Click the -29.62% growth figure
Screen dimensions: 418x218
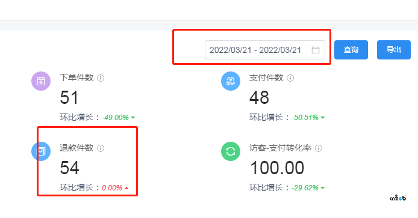point(305,188)
